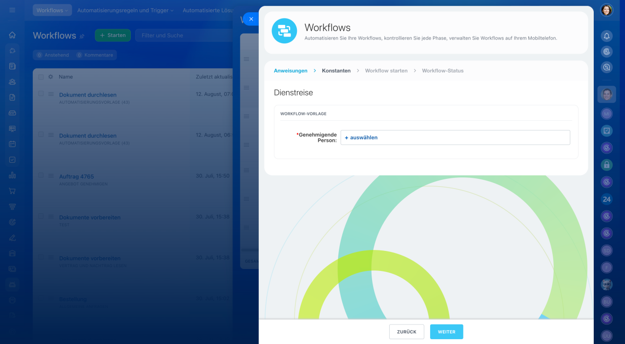Open Workflows dropdown in top menu
This screenshot has height=344, width=625.
click(x=52, y=10)
